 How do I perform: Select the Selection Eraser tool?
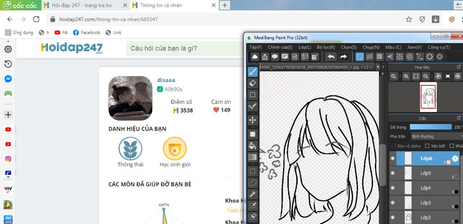pos(252,217)
